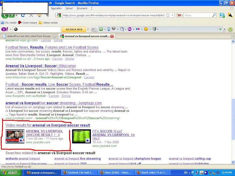Go to the Home page icon
235x176 pixels.
pyautogui.click(x=39, y=15)
